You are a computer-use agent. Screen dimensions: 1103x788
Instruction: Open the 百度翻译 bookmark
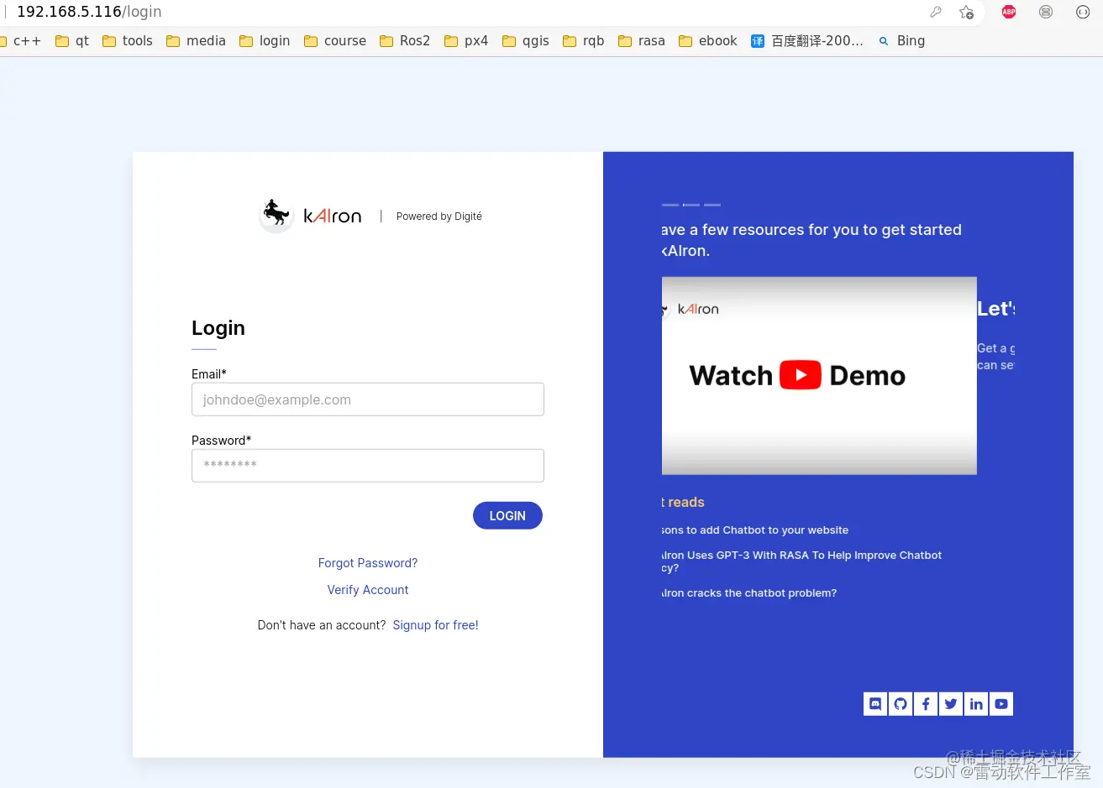point(807,40)
